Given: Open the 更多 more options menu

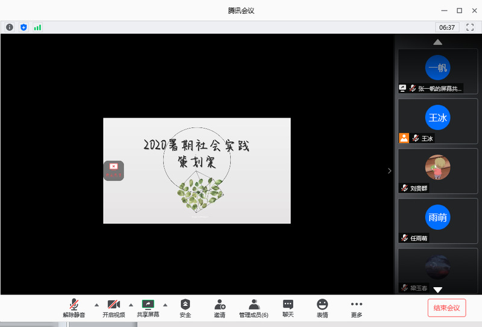Looking at the screenshot, I should coord(357,308).
